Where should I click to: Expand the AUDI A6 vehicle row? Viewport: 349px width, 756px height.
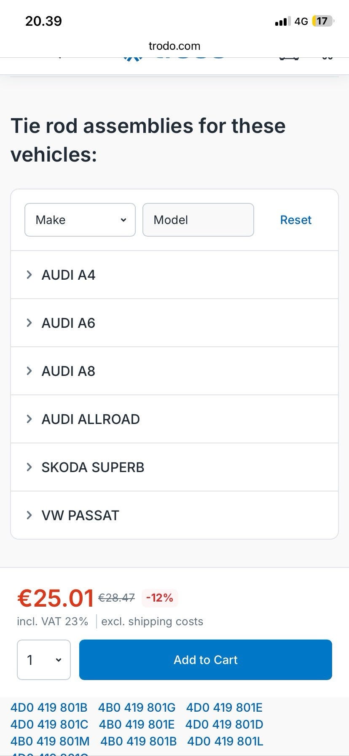pyautogui.click(x=68, y=323)
